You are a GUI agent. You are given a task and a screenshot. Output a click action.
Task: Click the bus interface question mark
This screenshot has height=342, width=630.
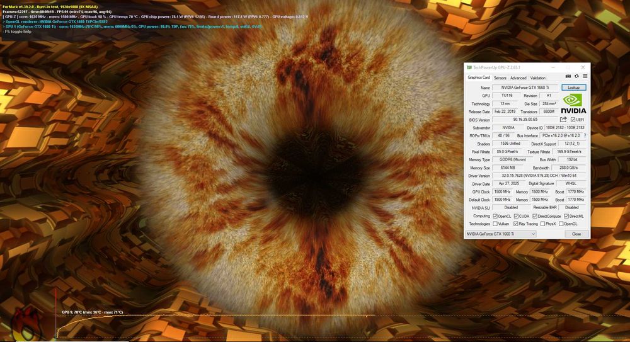(585, 135)
